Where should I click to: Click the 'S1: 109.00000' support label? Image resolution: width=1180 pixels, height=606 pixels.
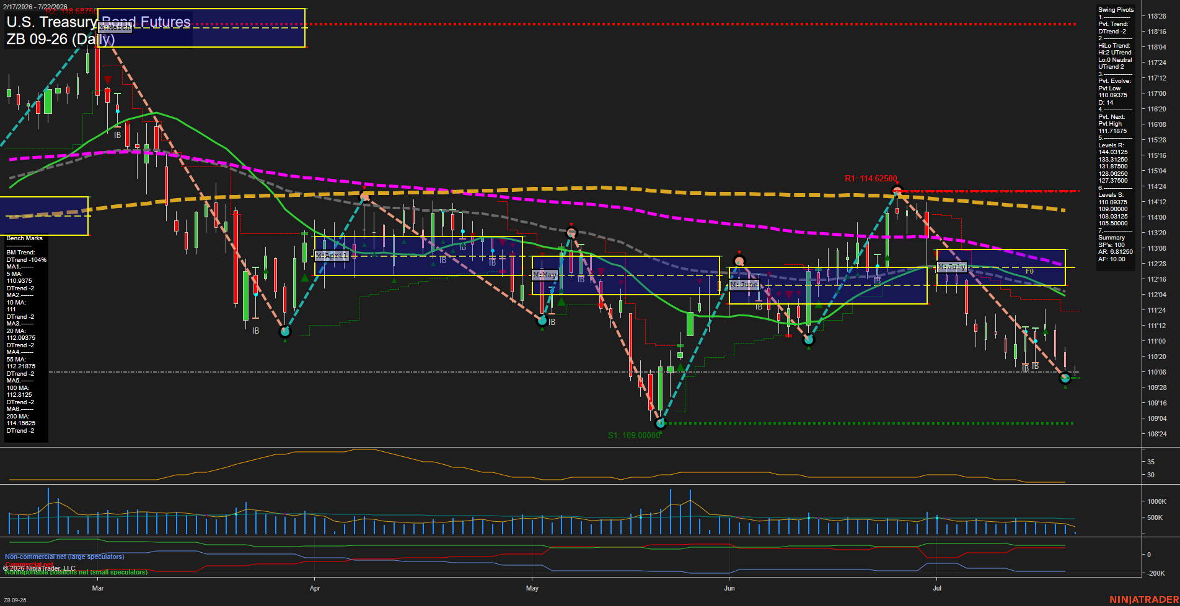[634, 435]
